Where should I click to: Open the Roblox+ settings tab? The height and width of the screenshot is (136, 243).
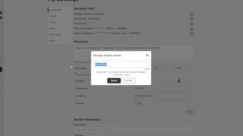[53, 41]
